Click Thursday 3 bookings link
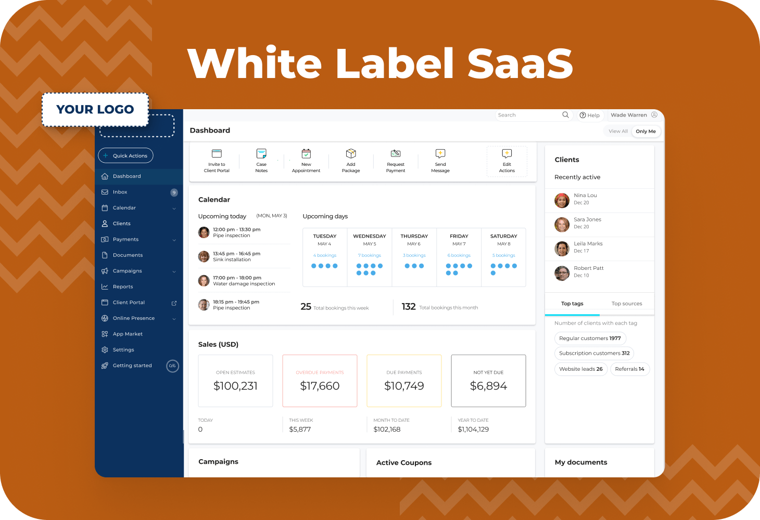 coord(414,255)
